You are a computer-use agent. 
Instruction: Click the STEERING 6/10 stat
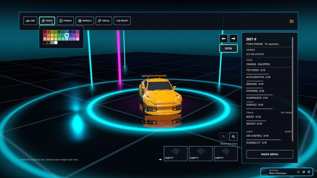(x=255, y=91)
